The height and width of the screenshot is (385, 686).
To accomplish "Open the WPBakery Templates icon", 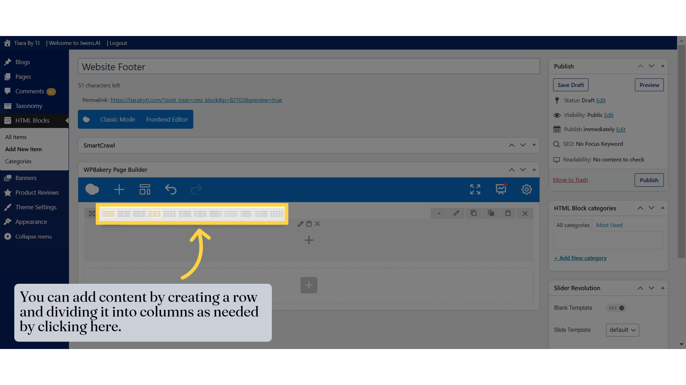I will pos(145,189).
